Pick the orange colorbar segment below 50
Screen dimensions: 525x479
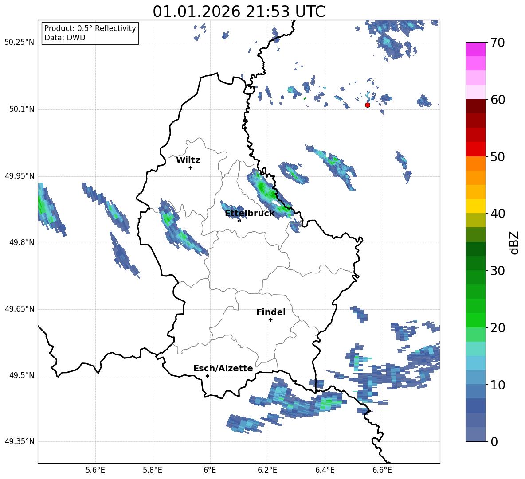pyautogui.click(x=475, y=164)
